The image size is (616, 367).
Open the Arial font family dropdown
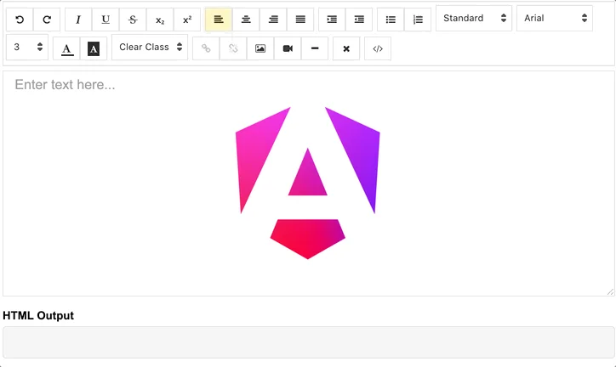(x=555, y=18)
